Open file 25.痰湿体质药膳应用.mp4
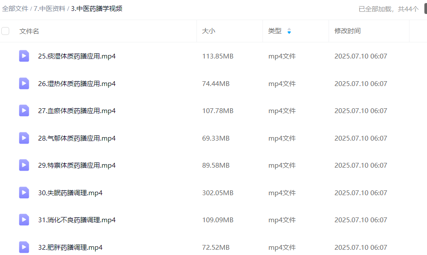Image resolution: width=427 pixels, height=255 pixels. 77,56
